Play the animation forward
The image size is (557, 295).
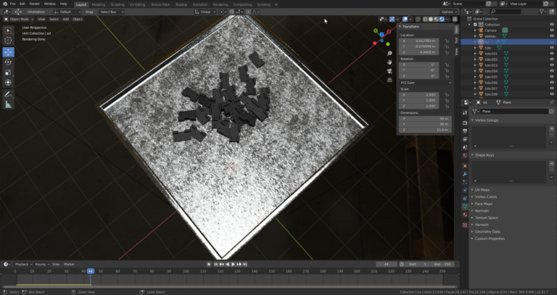pyautogui.click(x=233, y=265)
